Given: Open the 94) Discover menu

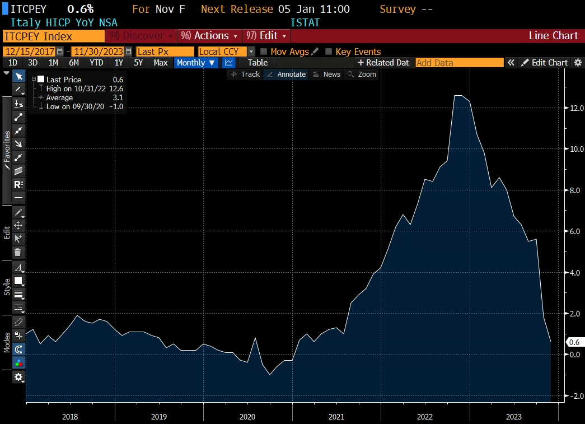Looking at the screenshot, I should [141, 36].
